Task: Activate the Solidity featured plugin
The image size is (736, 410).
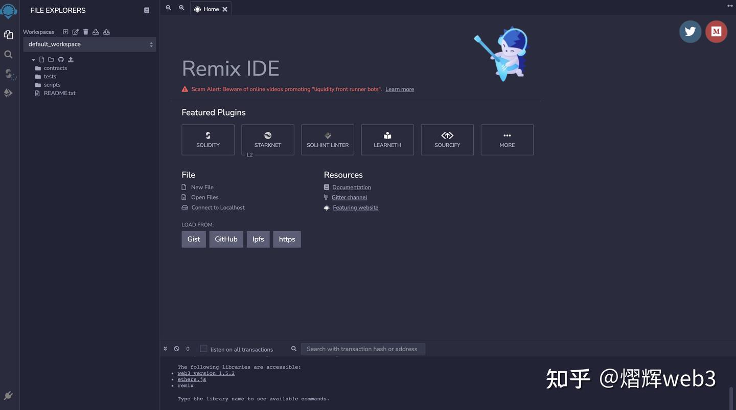Action: pos(208,140)
